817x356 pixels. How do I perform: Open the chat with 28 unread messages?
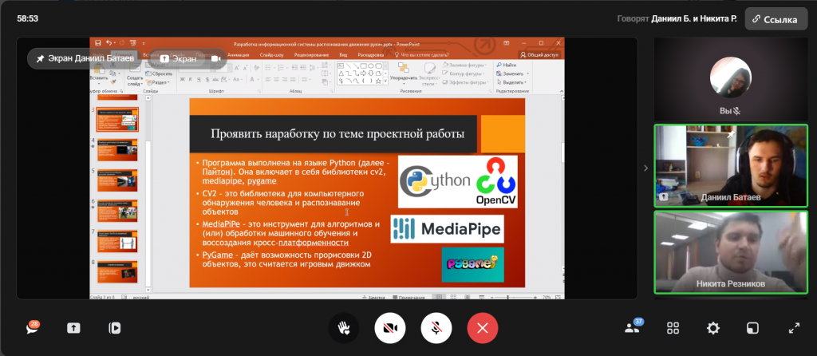tap(33, 328)
